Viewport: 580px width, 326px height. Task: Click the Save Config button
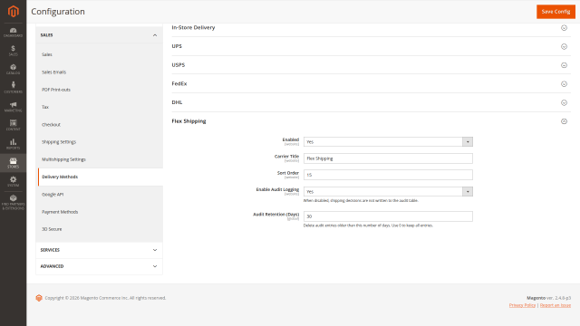point(556,12)
